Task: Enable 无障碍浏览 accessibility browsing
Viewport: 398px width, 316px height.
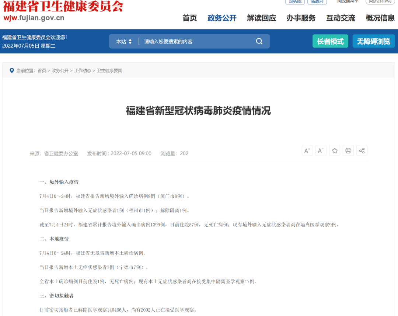Action: point(374,41)
